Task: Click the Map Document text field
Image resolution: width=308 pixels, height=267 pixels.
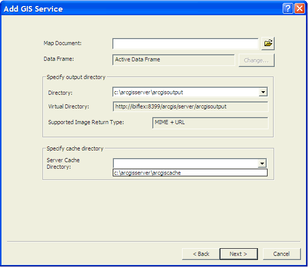Action: pyautogui.click(x=185, y=44)
